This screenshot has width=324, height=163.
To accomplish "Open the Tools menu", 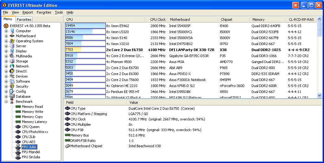I will click(x=59, y=12).
